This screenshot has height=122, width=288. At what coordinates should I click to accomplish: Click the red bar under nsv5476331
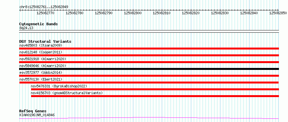tap(155, 89)
